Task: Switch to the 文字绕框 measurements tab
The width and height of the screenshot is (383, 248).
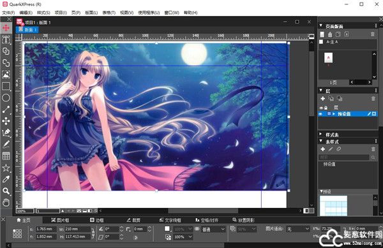Action: point(170,220)
